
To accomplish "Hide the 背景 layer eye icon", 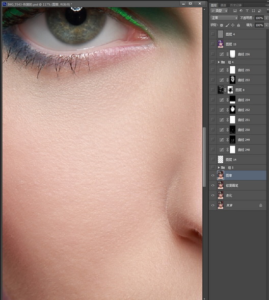I will click(212, 205).
